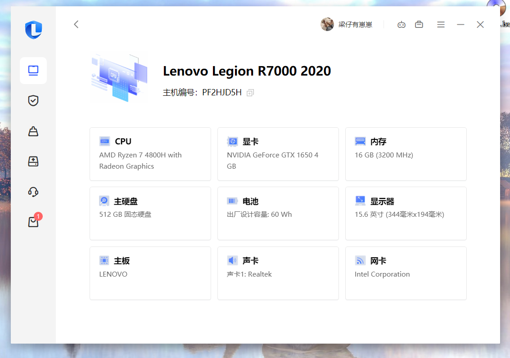
Task: Open the robot assistant icon in title bar
Action: [402, 24]
